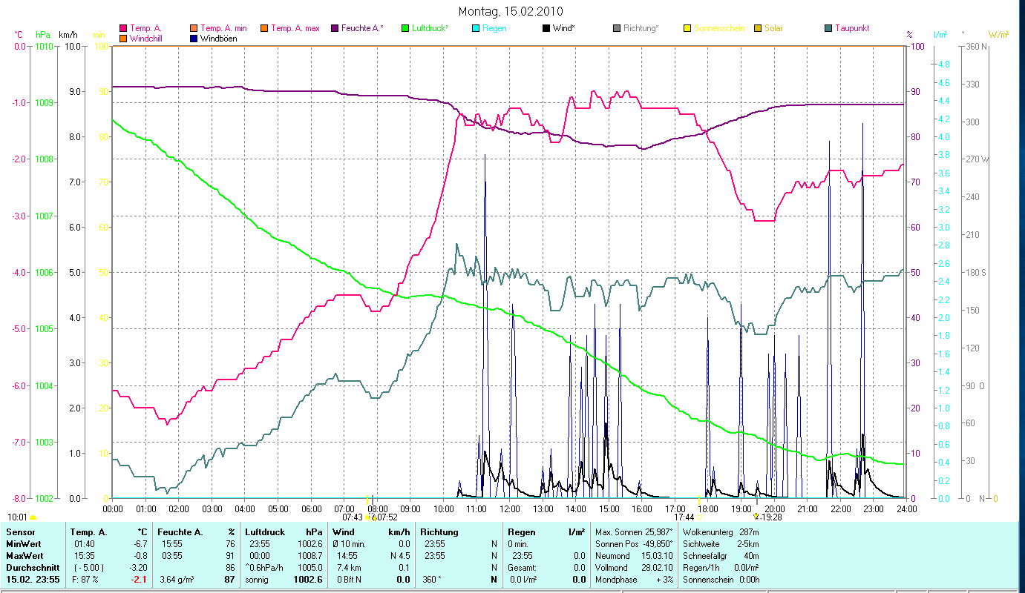Click the gray Richtung* legend swatch

point(617,28)
